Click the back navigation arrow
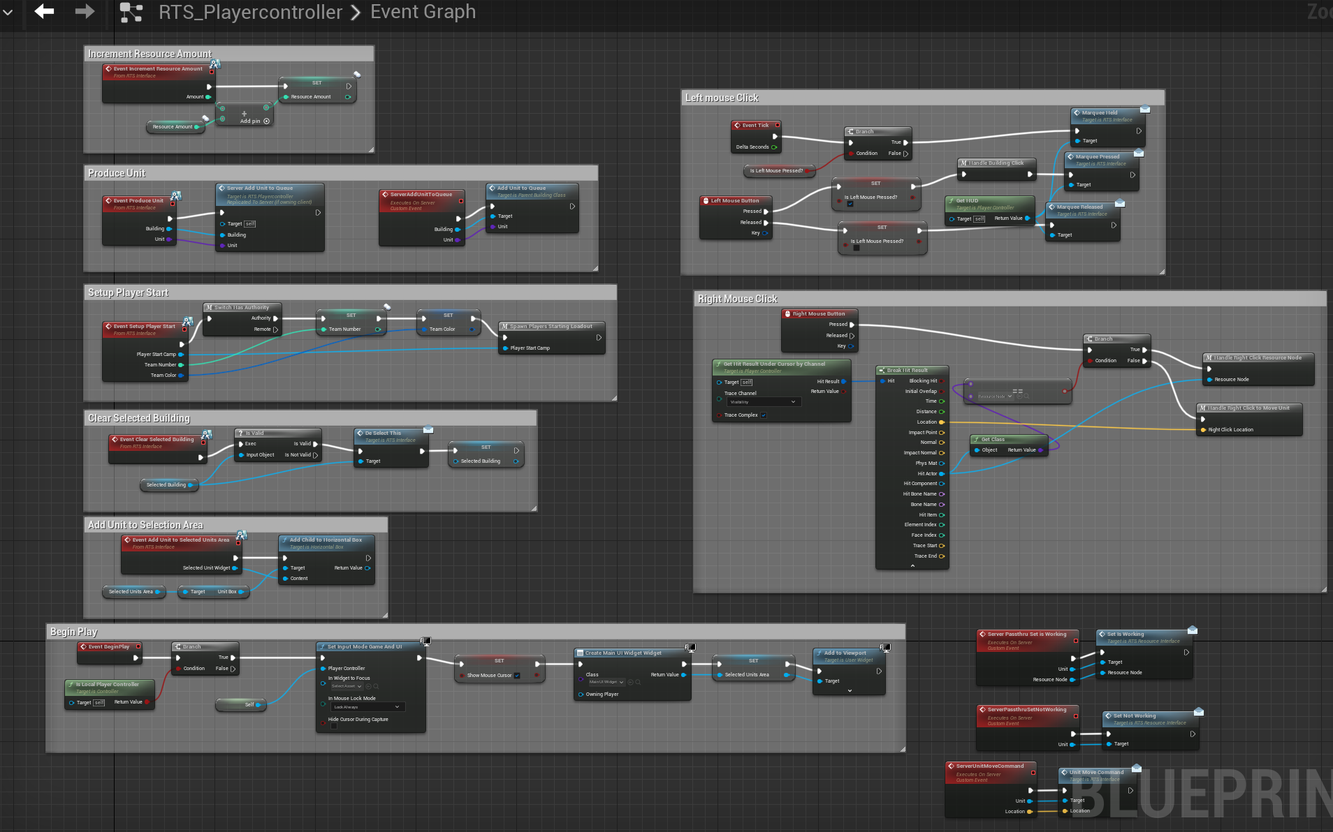Screen dimensions: 1333x832 (44, 11)
